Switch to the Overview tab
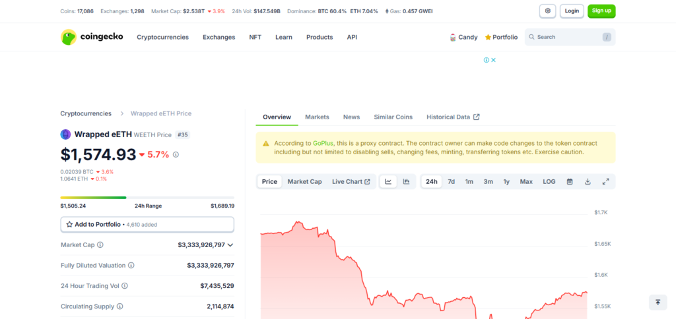The image size is (676, 319). (277, 117)
